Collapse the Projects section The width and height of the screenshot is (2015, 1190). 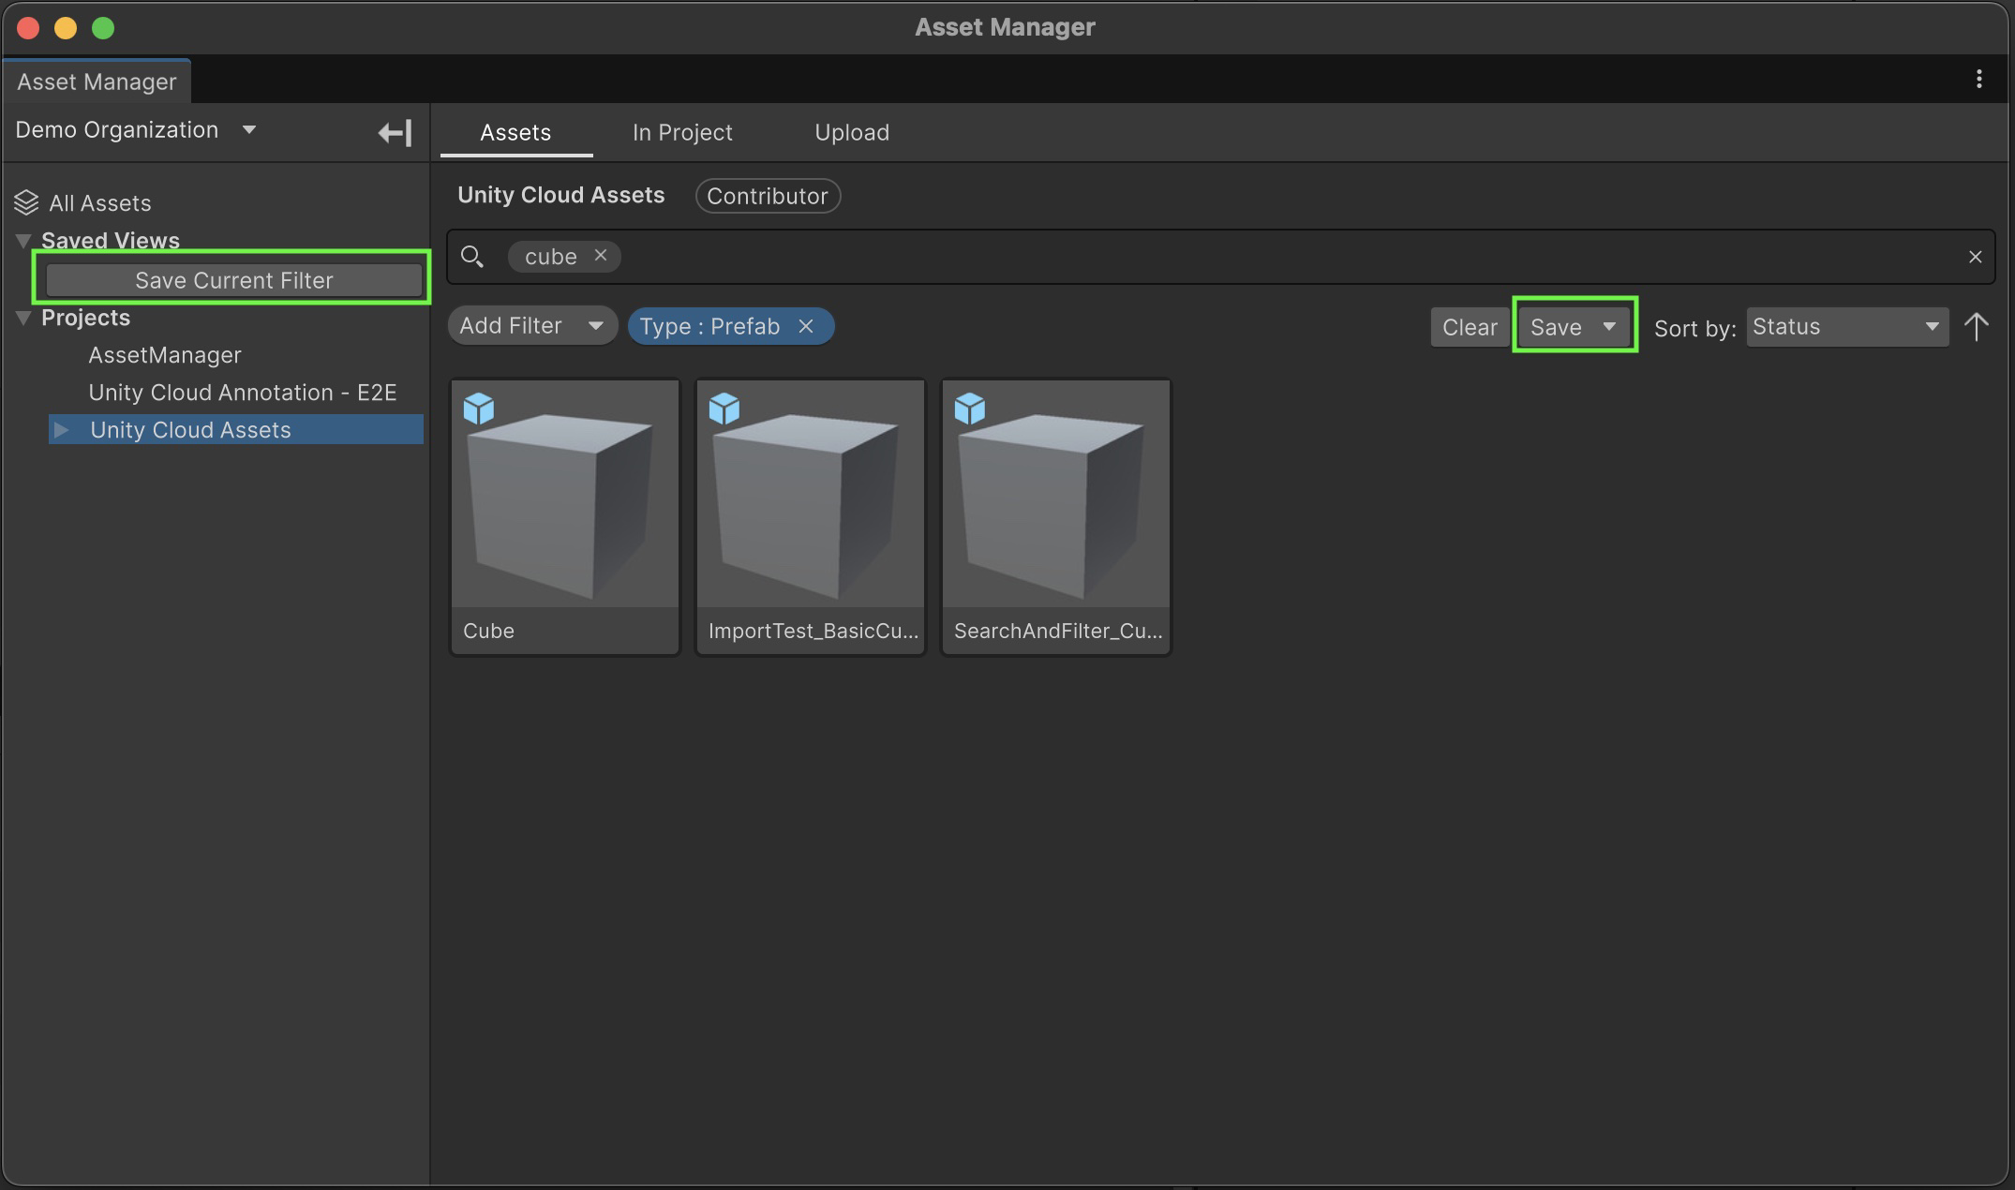[24, 318]
